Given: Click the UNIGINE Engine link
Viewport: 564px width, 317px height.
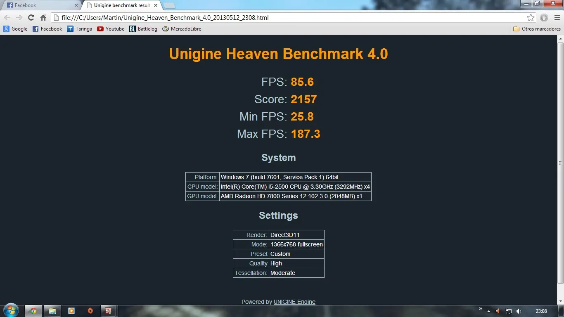Looking at the screenshot, I should pos(294,302).
